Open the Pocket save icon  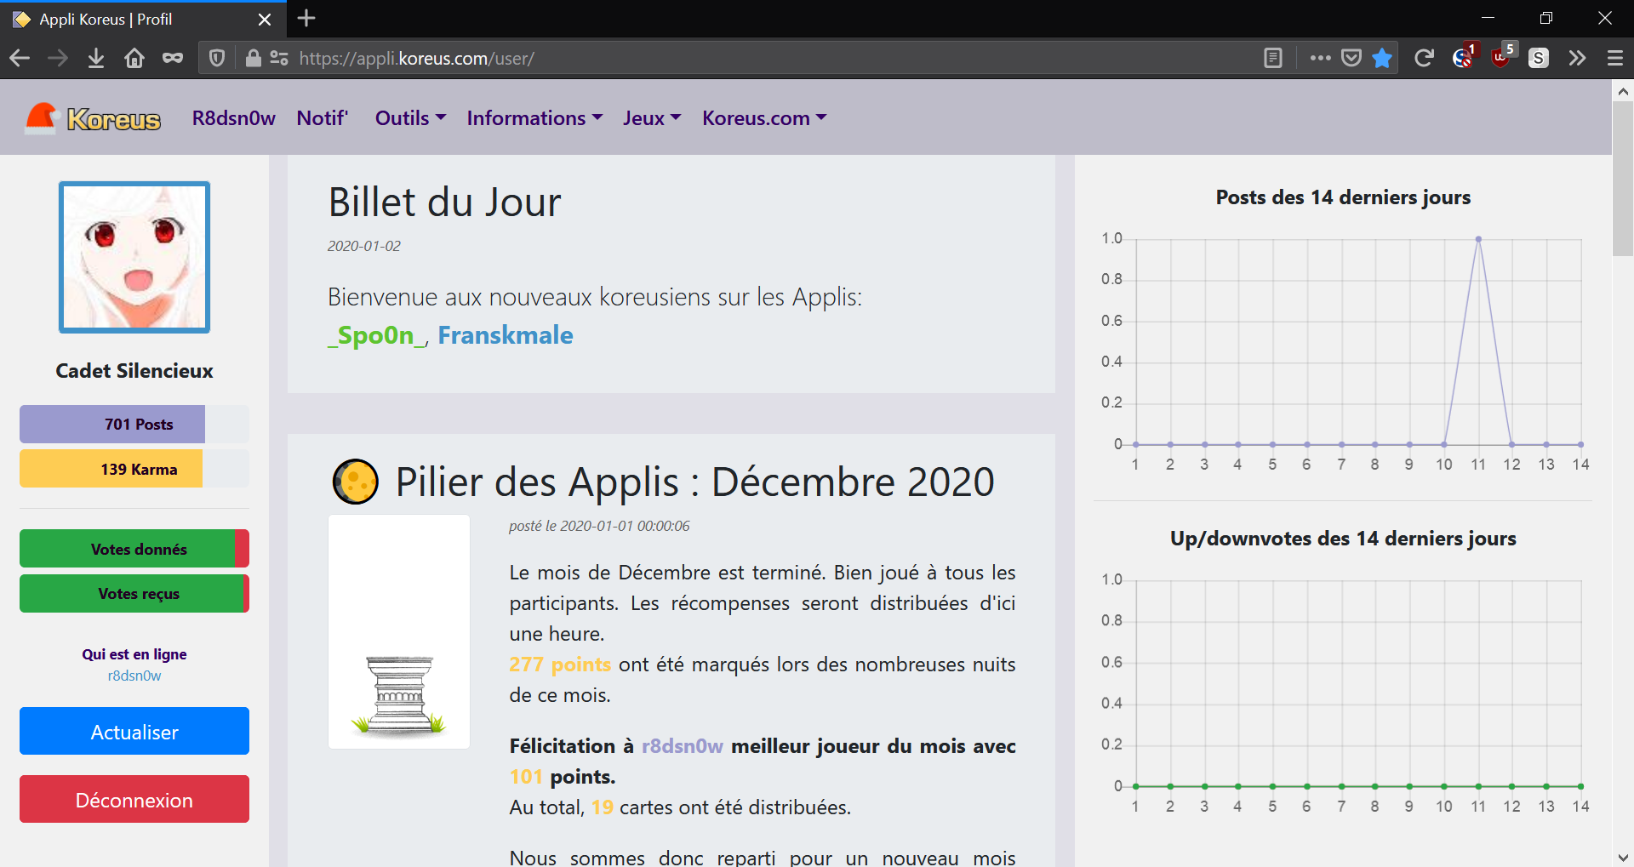coord(1351,58)
